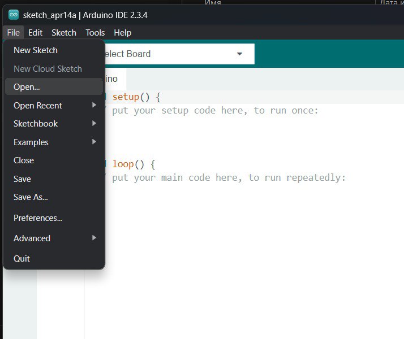Viewport: 404px width, 339px height.
Task: Choose New Sketch from File menu
Action: coord(54,50)
